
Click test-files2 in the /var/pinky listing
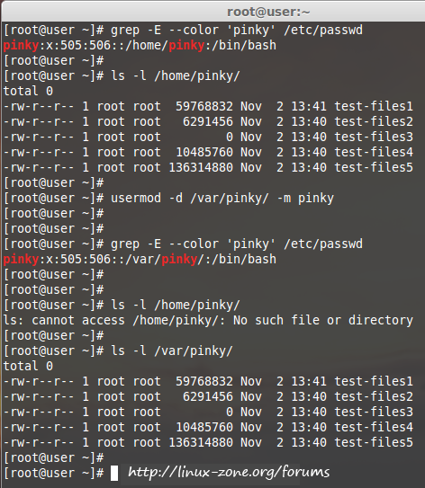tap(374, 397)
